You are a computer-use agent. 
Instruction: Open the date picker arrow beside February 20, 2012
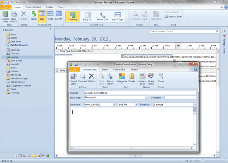coord(110,41)
